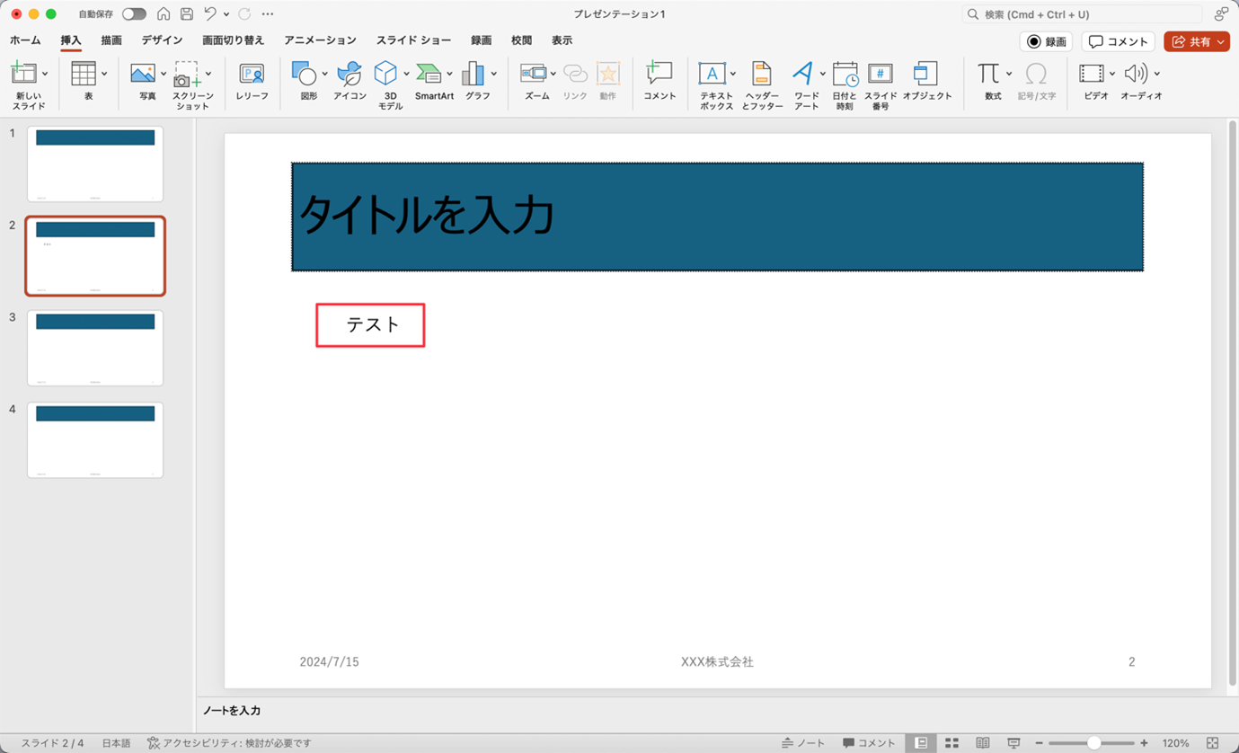Open ヘッダーとフッター header and footer
The height and width of the screenshot is (753, 1239).
tap(762, 74)
